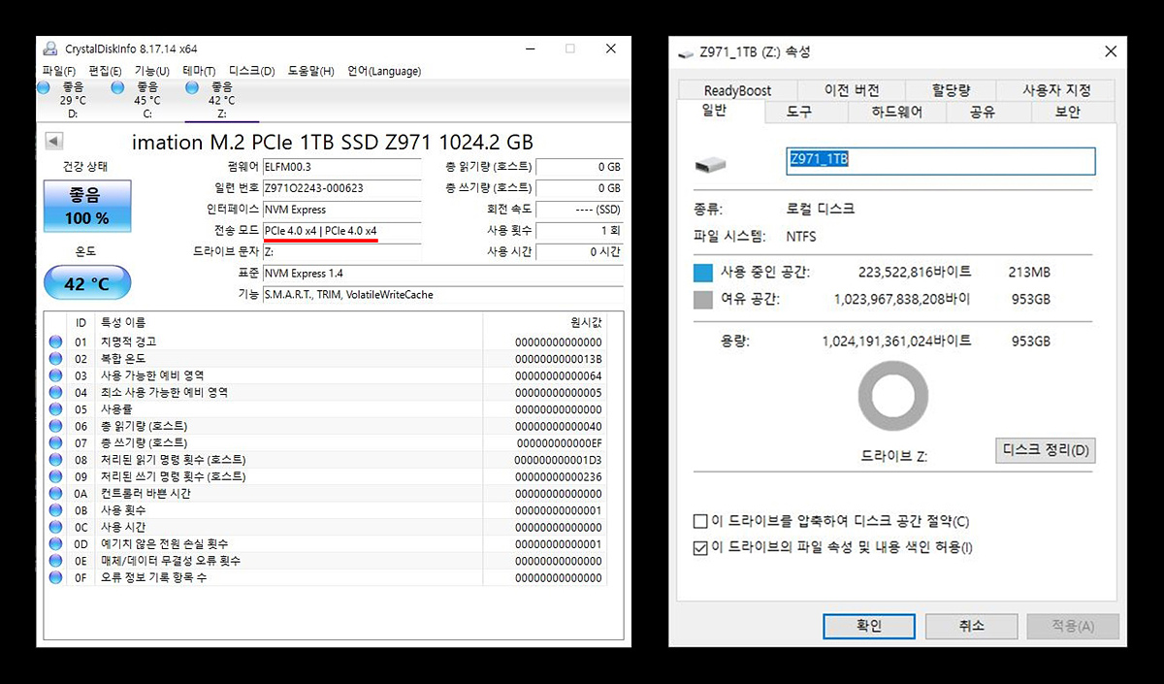Click status orb for 처리된 읽기 명령 횟수
The width and height of the screenshot is (1164, 684).
(x=55, y=460)
